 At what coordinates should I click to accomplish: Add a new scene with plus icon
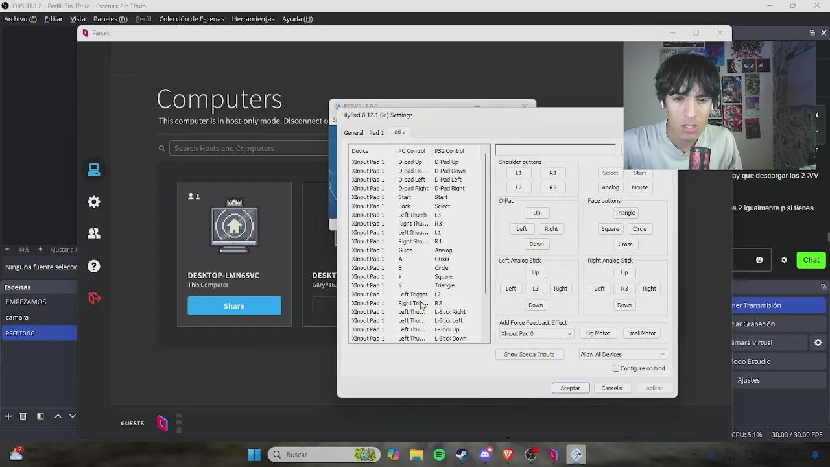pos(8,416)
